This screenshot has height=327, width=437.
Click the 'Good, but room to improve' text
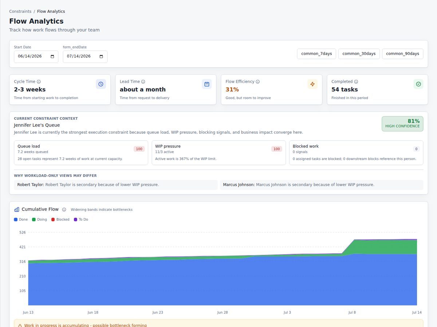(x=248, y=98)
